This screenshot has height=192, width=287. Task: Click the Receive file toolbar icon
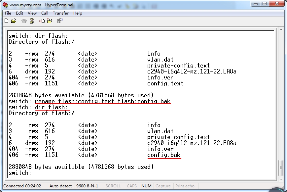pyautogui.click(x=49, y=21)
